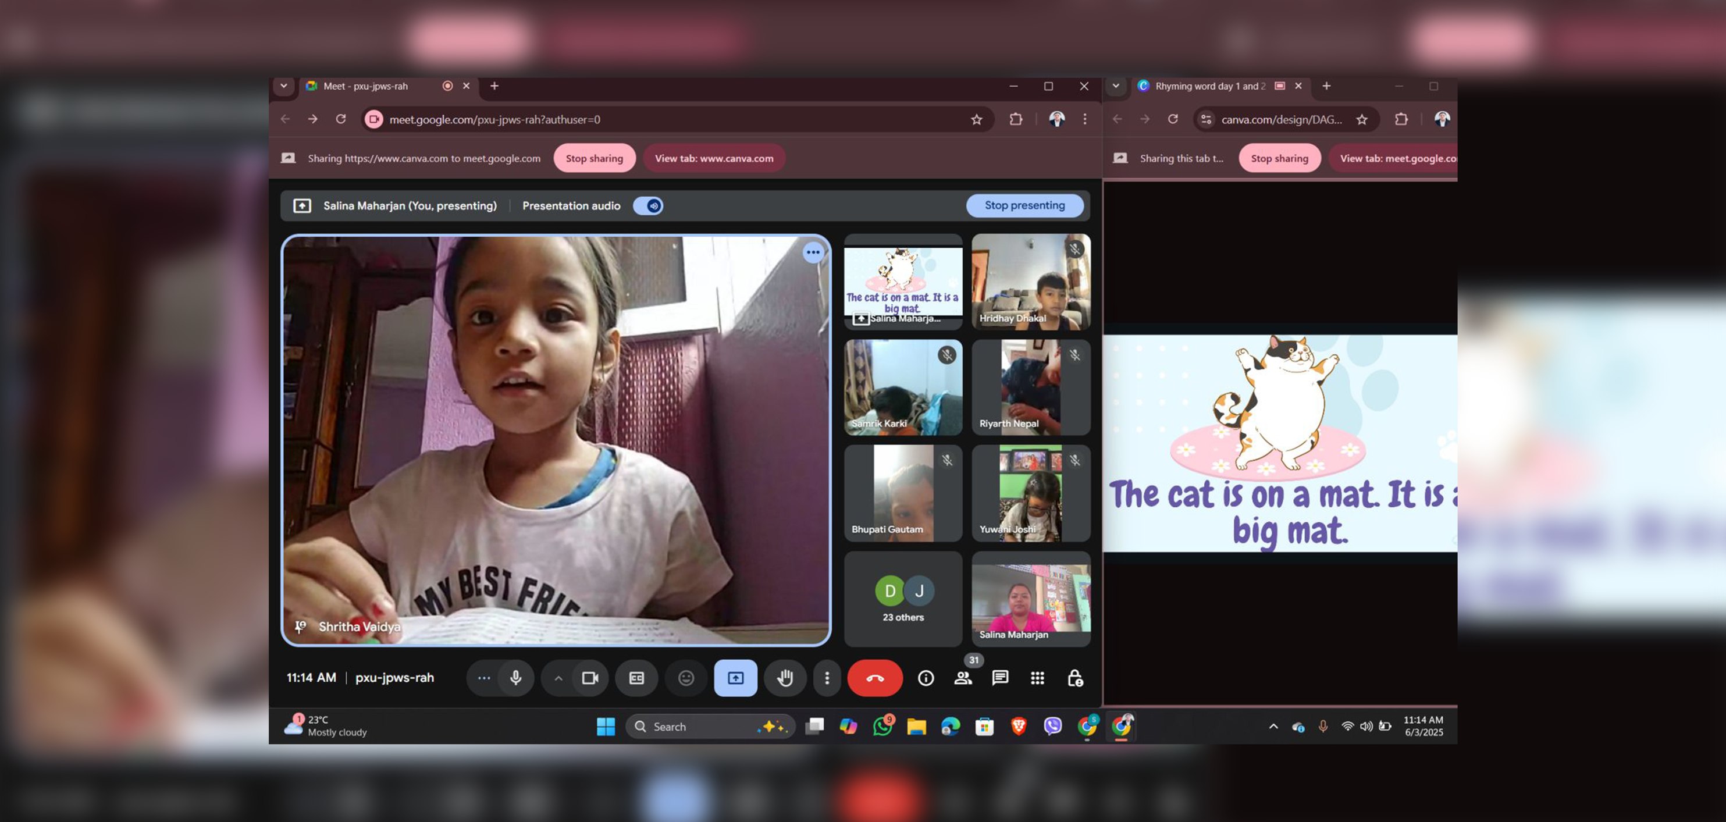Select the presentation thumbnail tile
The width and height of the screenshot is (1726, 822).
[x=902, y=282]
